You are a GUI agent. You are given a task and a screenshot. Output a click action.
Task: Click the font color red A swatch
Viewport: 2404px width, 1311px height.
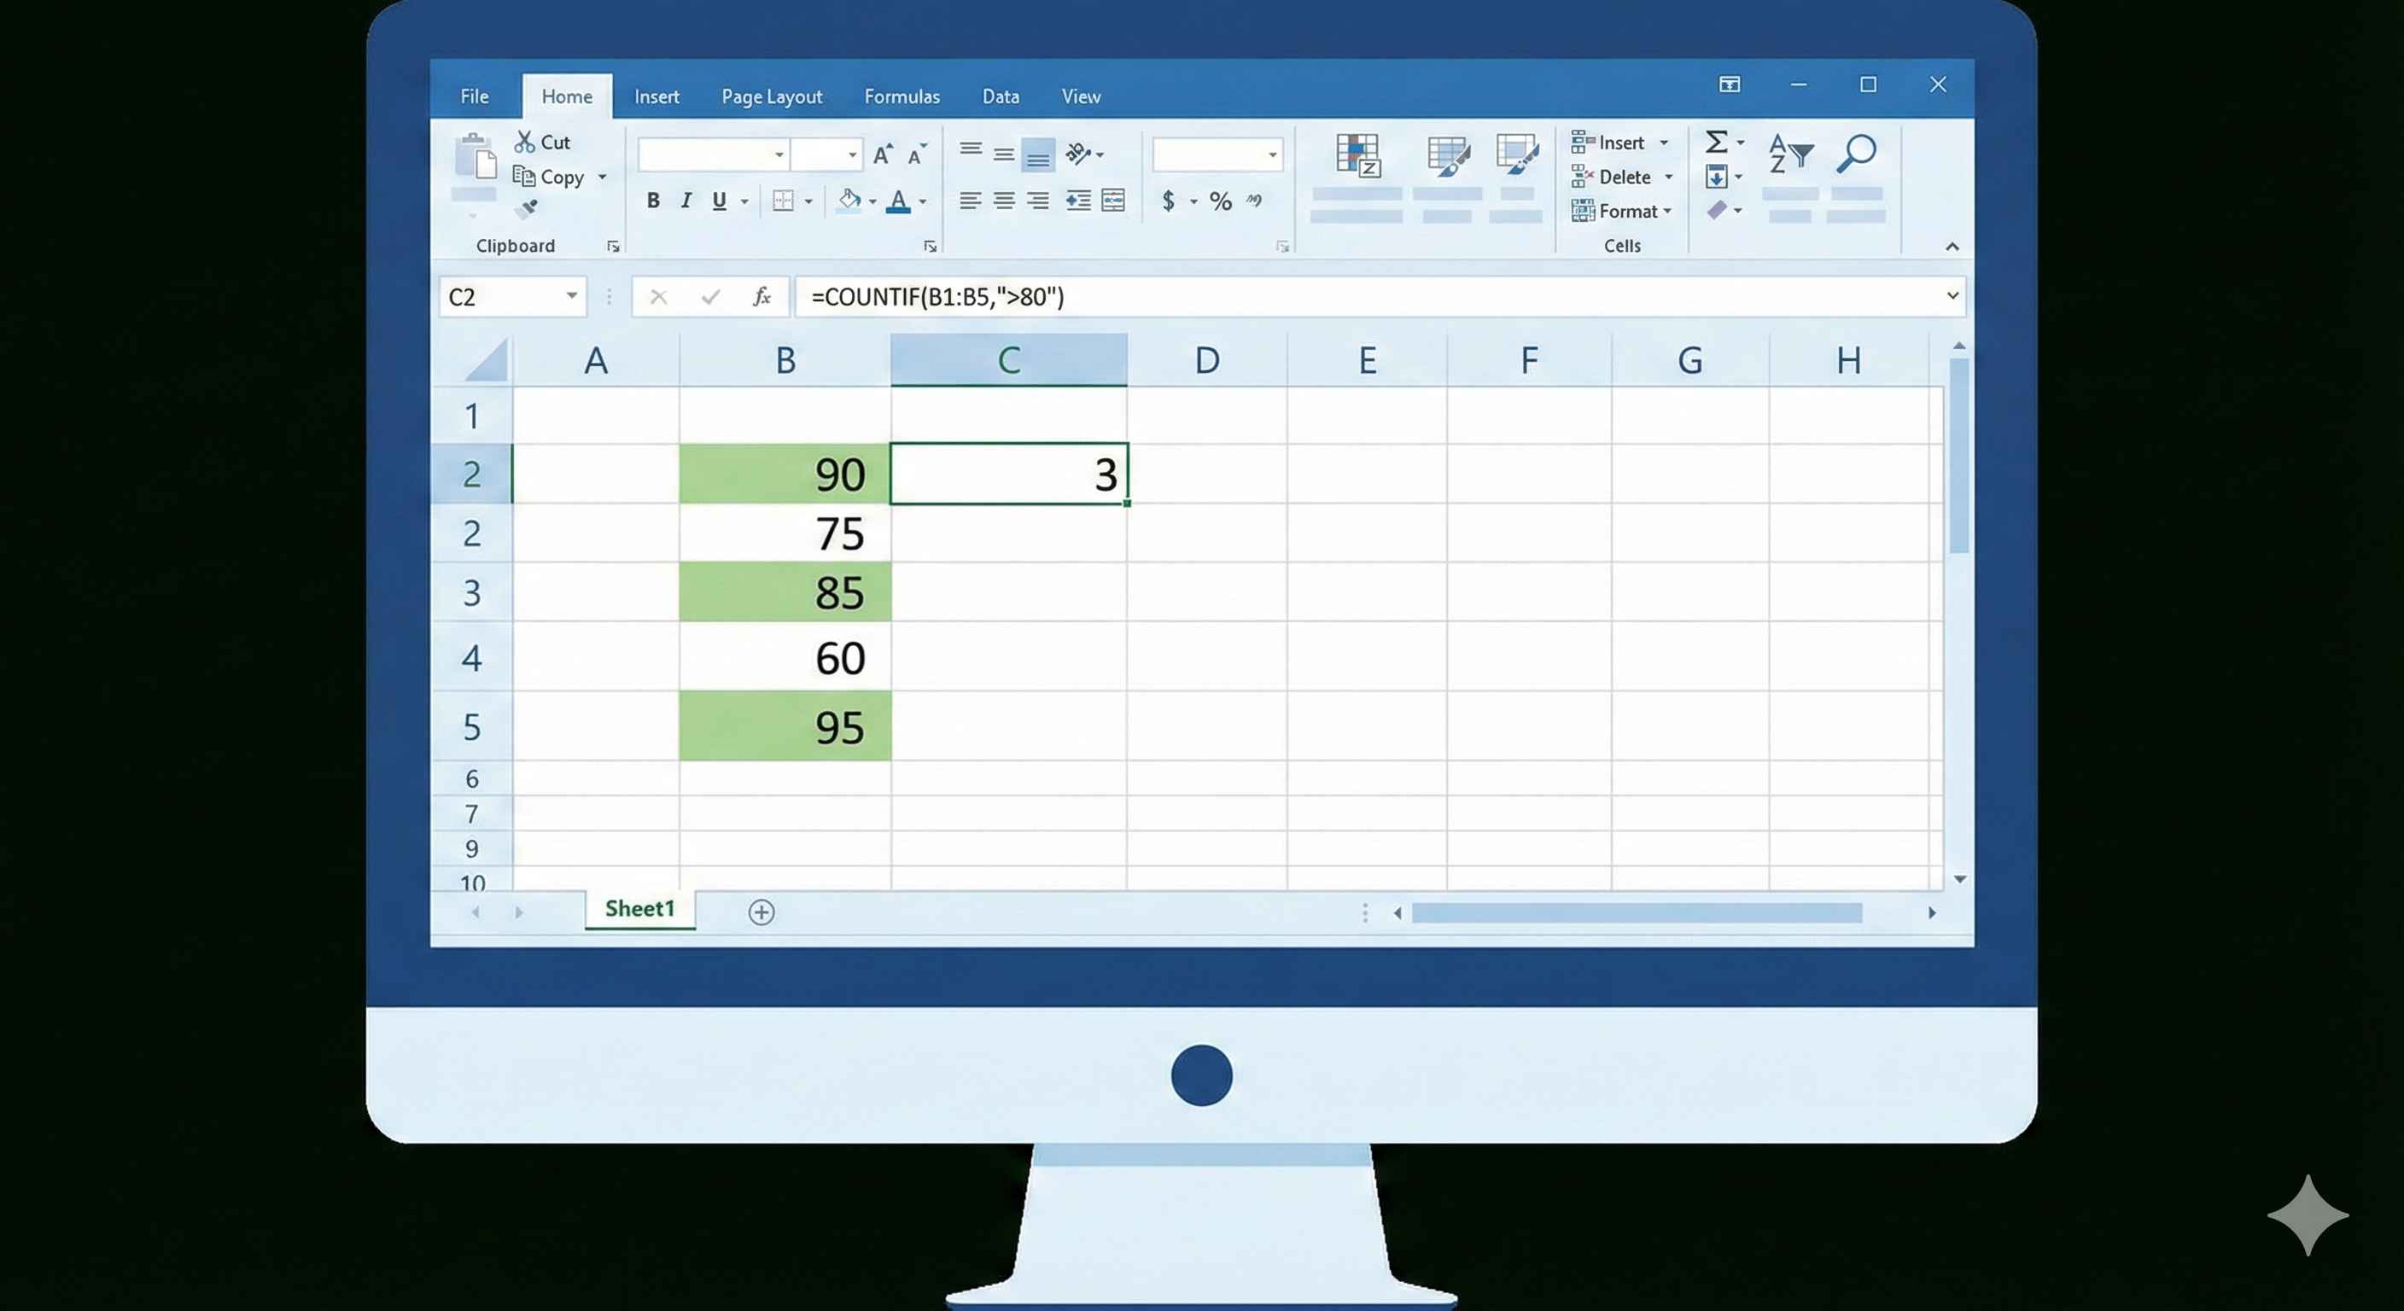[898, 201]
